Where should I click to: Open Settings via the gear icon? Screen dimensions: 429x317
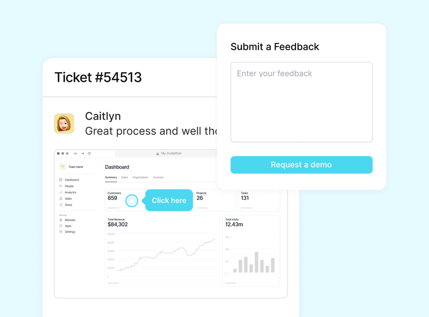pos(60,232)
